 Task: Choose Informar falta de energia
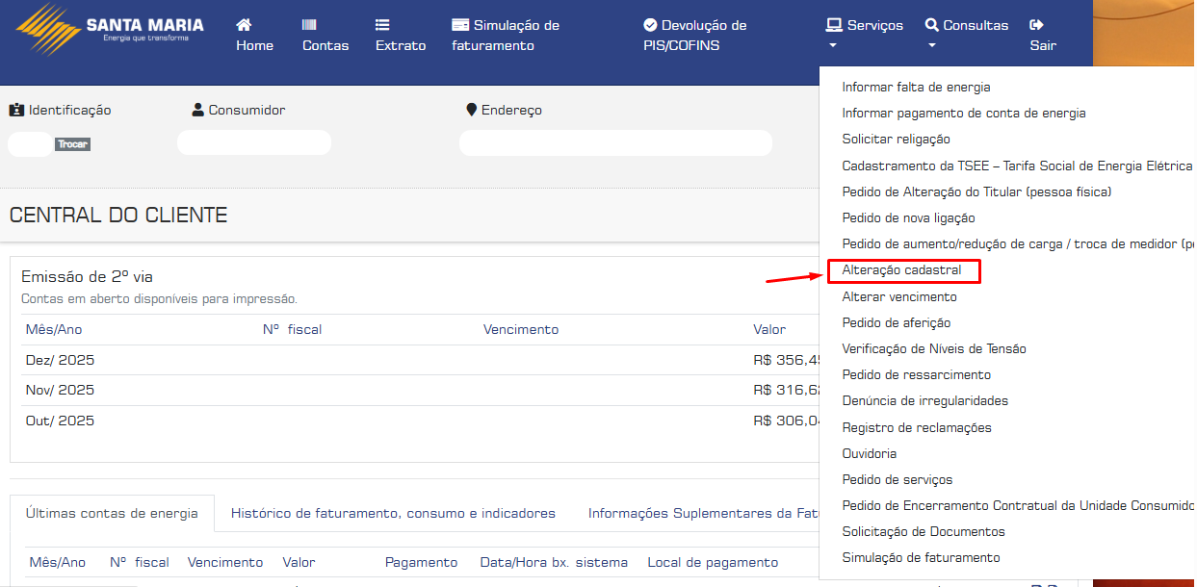(916, 87)
